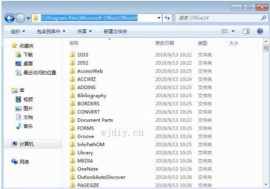Open the help question mark icon
The width and height of the screenshot is (270, 189).
(x=260, y=31)
